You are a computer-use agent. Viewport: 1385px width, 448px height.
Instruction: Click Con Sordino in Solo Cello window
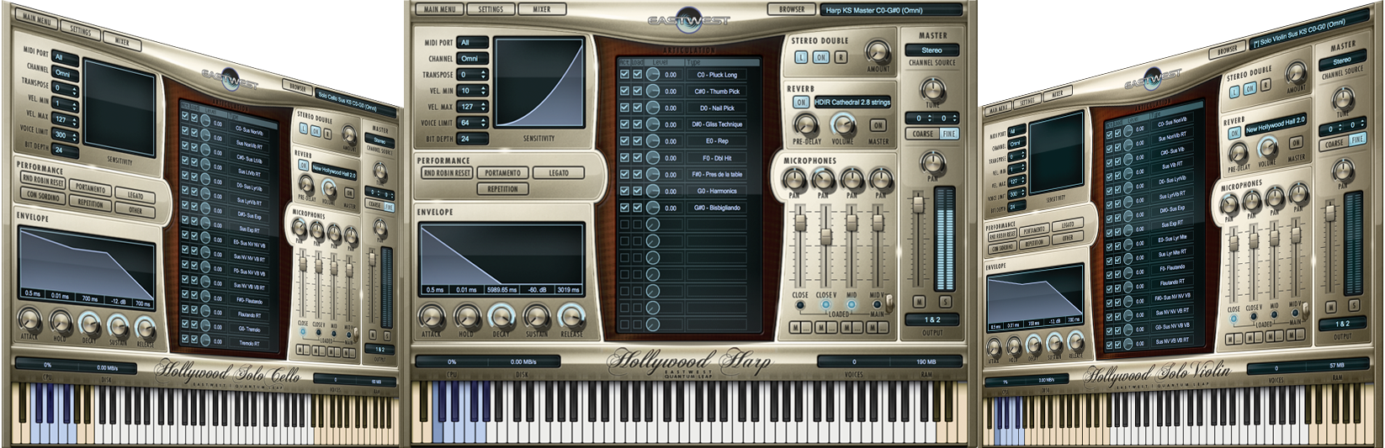42,195
